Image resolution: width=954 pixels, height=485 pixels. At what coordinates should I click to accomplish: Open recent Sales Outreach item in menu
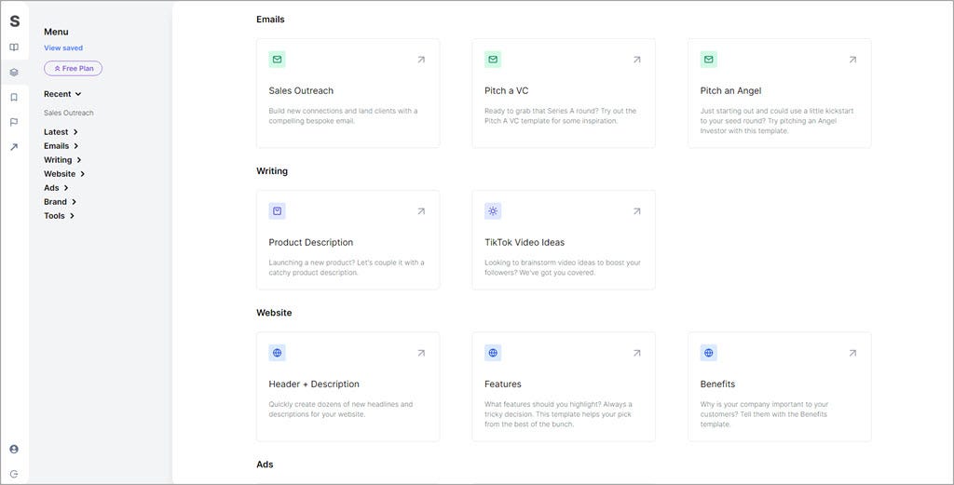coord(69,113)
